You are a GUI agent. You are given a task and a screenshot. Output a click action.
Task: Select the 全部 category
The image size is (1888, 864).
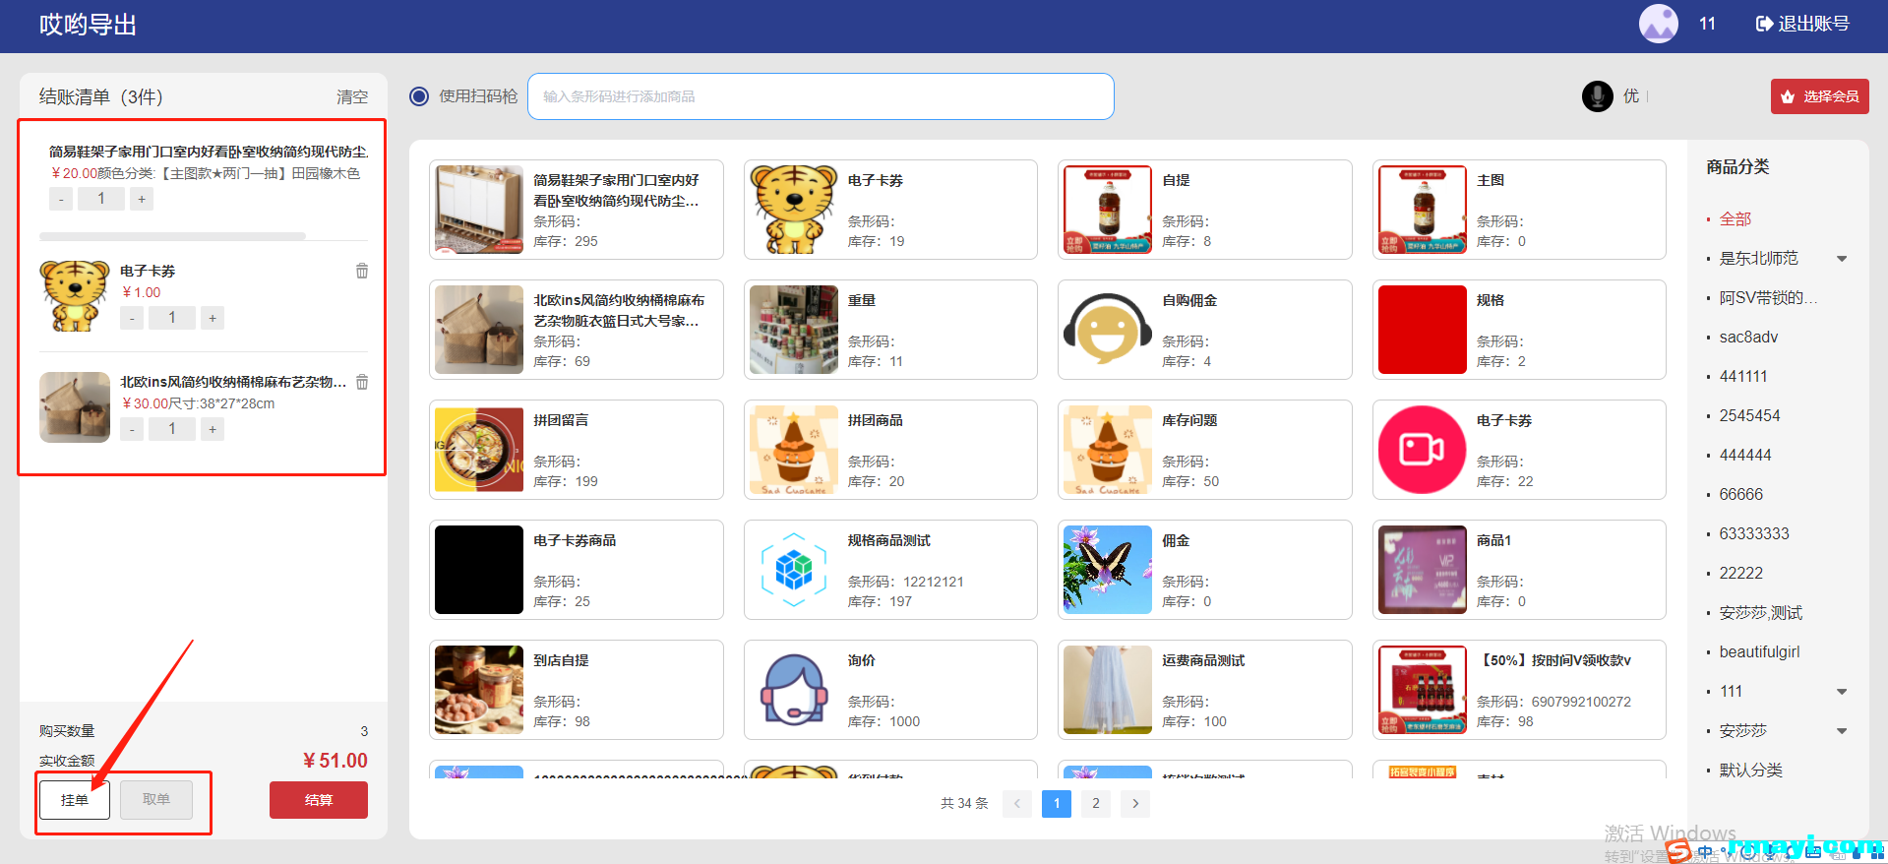pyautogui.click(x=1735, y=219)
